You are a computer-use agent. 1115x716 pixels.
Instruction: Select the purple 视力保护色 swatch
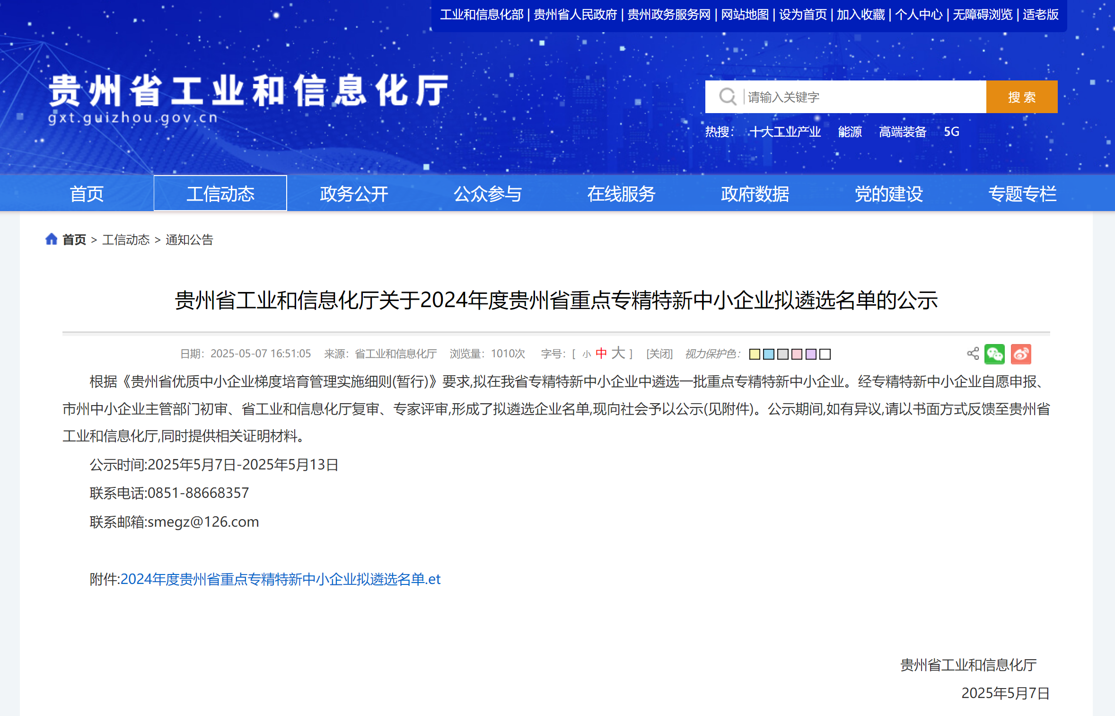pos(810,354)
